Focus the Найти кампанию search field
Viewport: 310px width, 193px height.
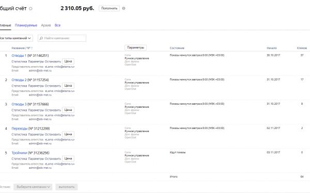coord(62,38)
